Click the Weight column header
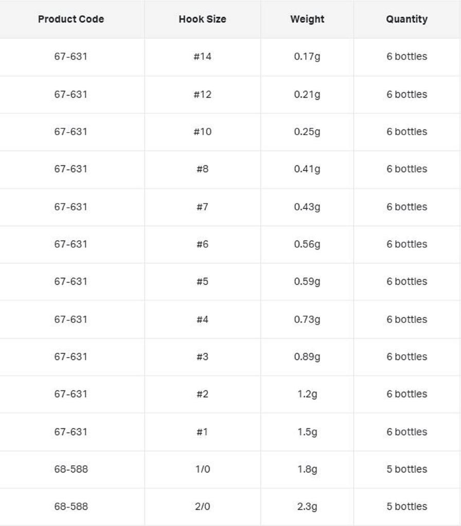This screenshot has width=461, height=526. 307,19
